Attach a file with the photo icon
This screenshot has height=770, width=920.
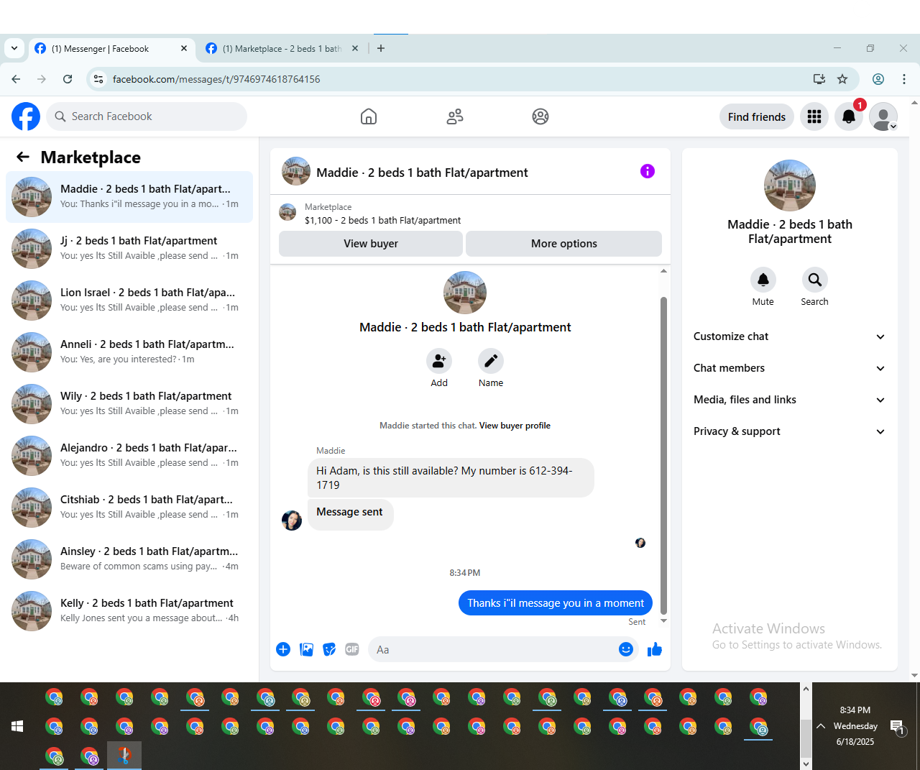point(306,650)
